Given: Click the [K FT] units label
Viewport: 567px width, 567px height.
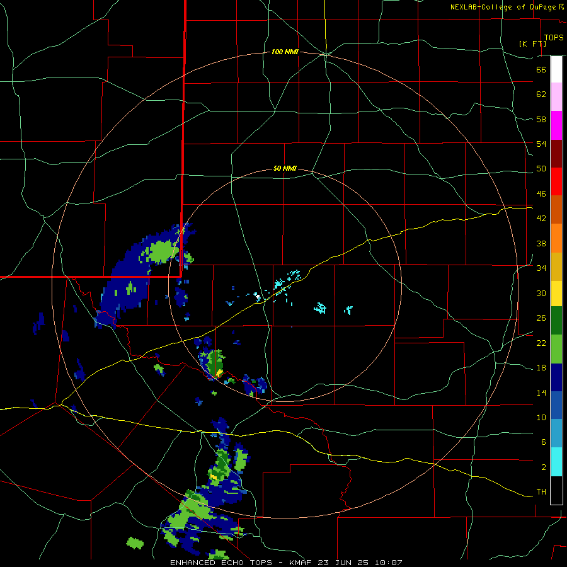Looking at the screenshot, I should pyautogui.click(x=532, y=43).
